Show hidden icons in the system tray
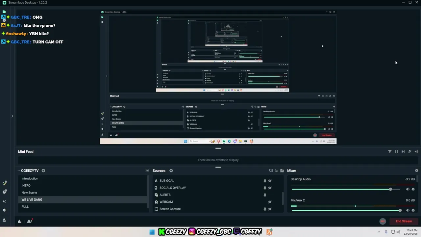This screenshot has width=421, height=237. [379, 232]
